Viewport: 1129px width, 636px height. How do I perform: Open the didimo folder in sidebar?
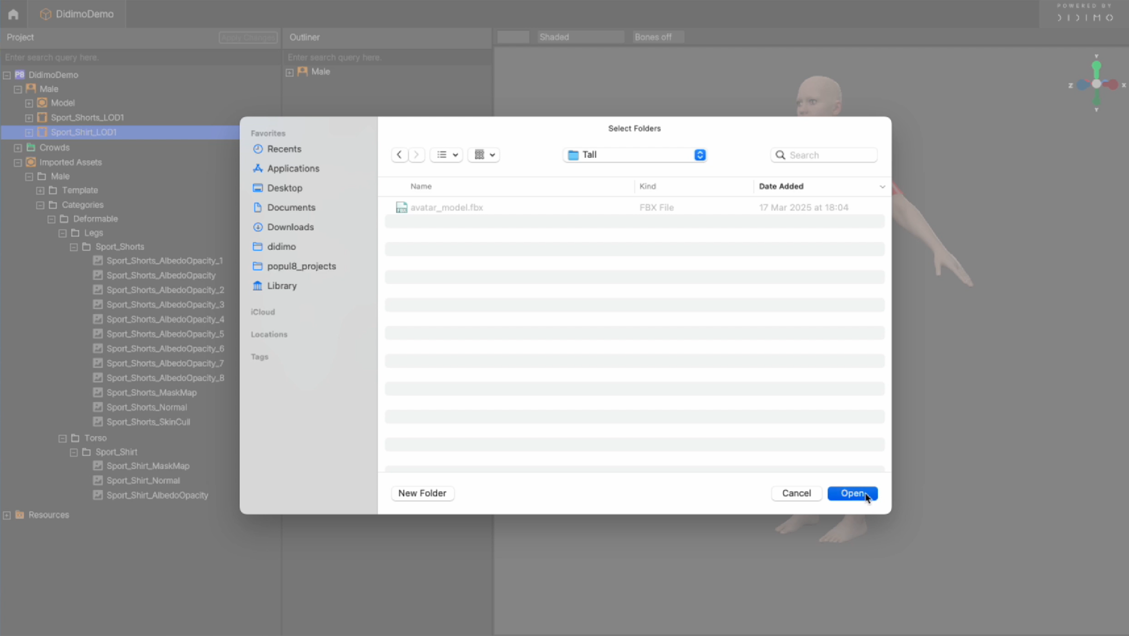(281, 247)
